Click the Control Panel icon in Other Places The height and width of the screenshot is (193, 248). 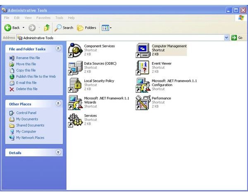click(x=12, y=113)
